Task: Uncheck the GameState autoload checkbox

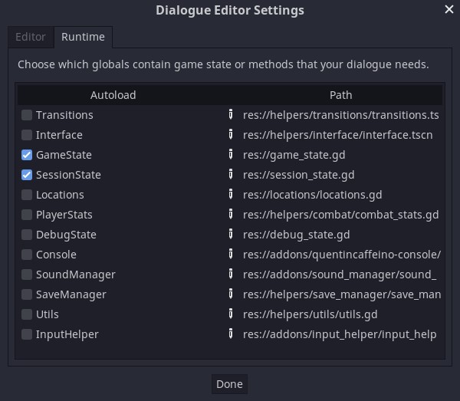Action: [27, 155]
